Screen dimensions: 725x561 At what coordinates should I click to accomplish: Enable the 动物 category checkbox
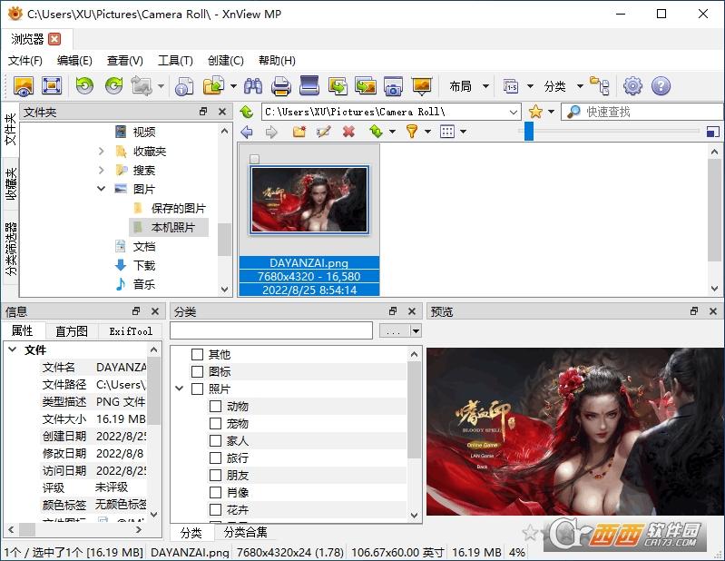pyautogui.click(x=215, y=406)
